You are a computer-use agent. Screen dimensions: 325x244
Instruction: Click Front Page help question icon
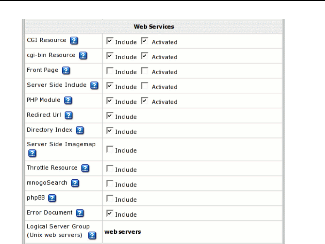point(66,71)
